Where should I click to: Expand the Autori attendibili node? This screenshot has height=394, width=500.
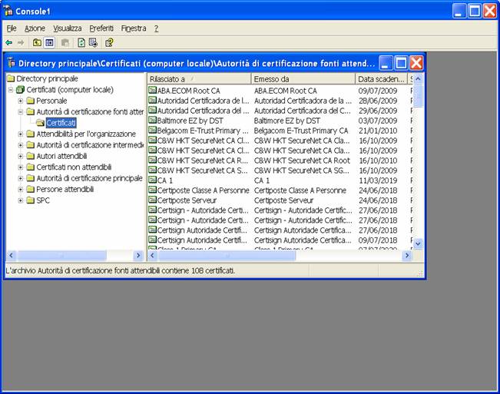pyautogui.click(x=21, y=156)
